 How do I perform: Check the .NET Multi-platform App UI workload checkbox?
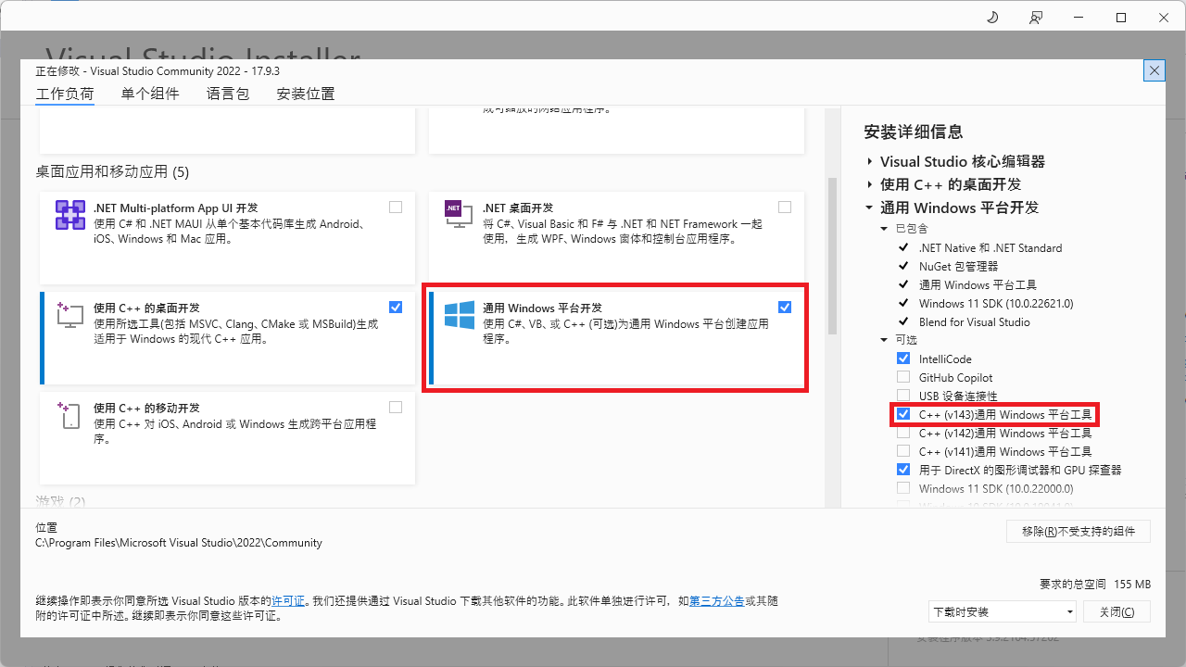click(396, 208)
